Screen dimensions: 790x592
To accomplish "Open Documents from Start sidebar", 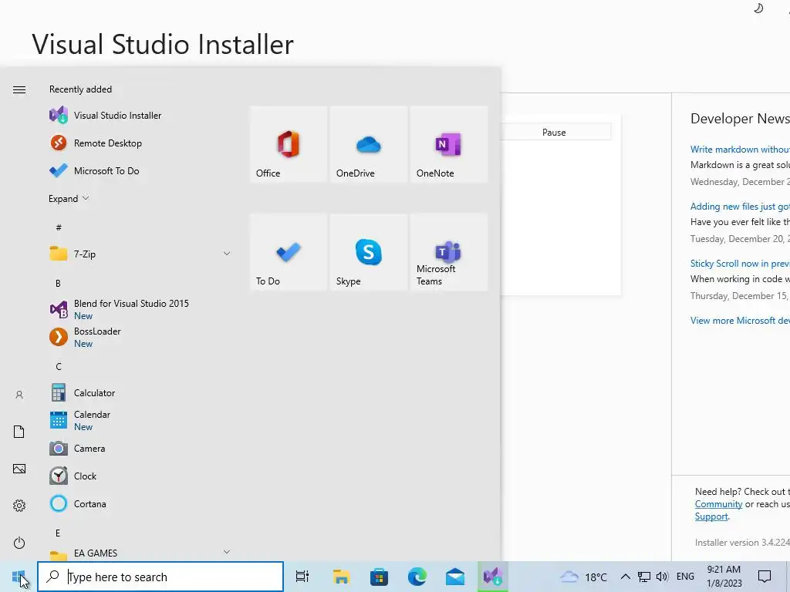I will point(19,432).
